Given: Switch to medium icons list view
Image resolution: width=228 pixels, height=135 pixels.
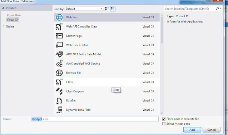Looking at the screenshot, I should pos(113,9).
